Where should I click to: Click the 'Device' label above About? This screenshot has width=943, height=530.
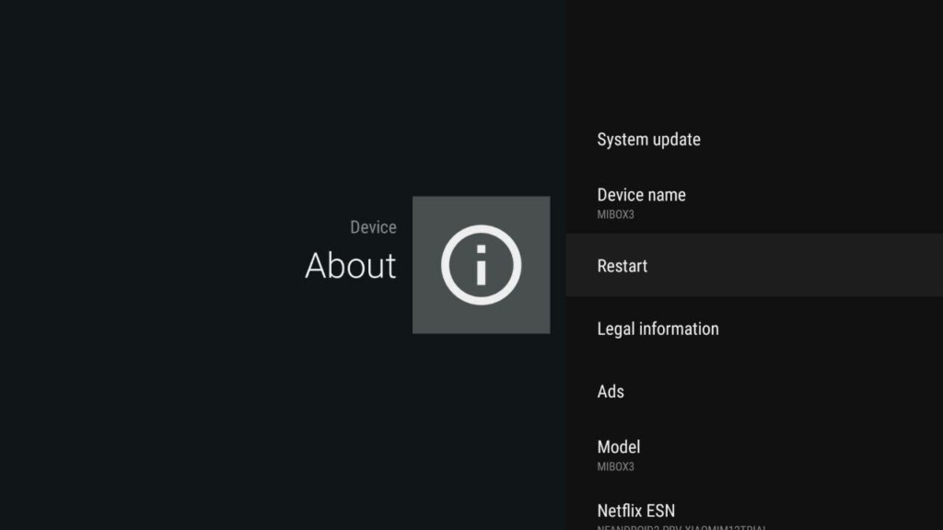point(373,227)
